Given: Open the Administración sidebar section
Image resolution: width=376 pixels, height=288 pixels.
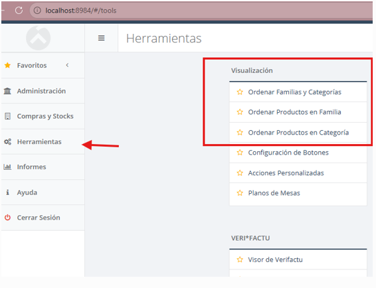Looking at the screenshot, I should pyautogui.click(x=43, y=91).
